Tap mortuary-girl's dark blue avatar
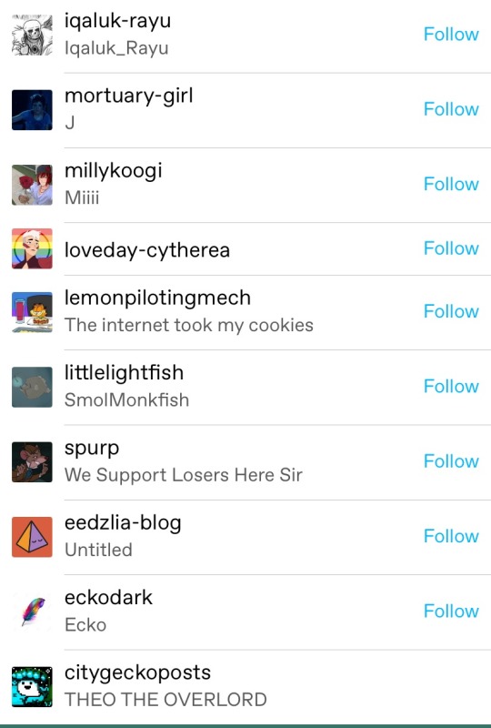This screenshot has height=728, width=491. coord(32,110)
